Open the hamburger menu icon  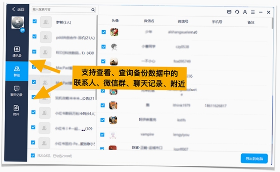(x=253, y=12)
